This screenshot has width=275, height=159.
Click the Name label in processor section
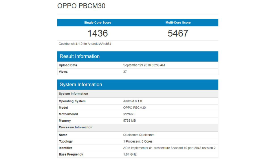63,135
